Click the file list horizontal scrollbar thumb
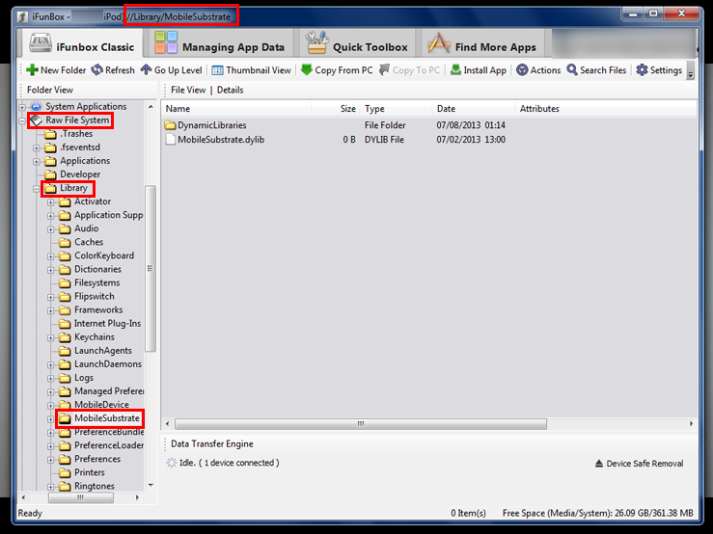 [x=361, y=423]
